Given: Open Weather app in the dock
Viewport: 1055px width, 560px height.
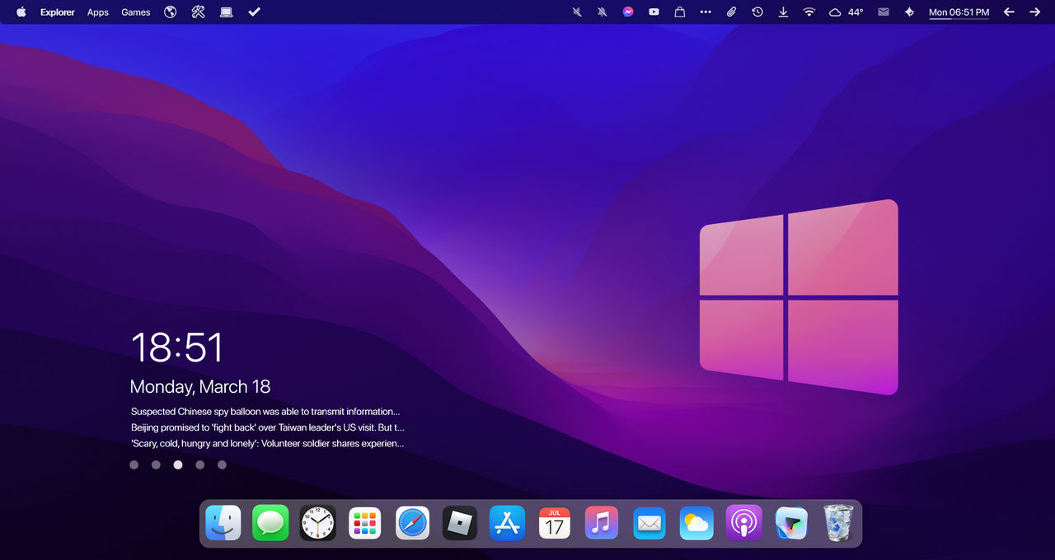Looking at the screenshot, I should 696,523.
